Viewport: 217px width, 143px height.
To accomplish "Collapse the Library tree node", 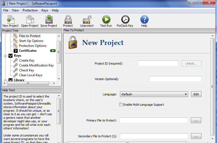I will [x=5, y=80].
